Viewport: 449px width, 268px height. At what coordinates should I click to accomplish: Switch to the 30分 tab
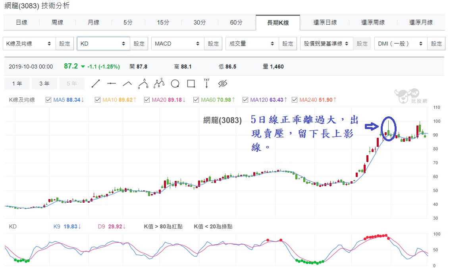pyautogui.click(x=200, y=23)
